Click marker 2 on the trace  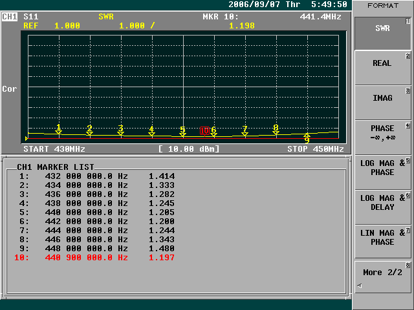point(89,130)
